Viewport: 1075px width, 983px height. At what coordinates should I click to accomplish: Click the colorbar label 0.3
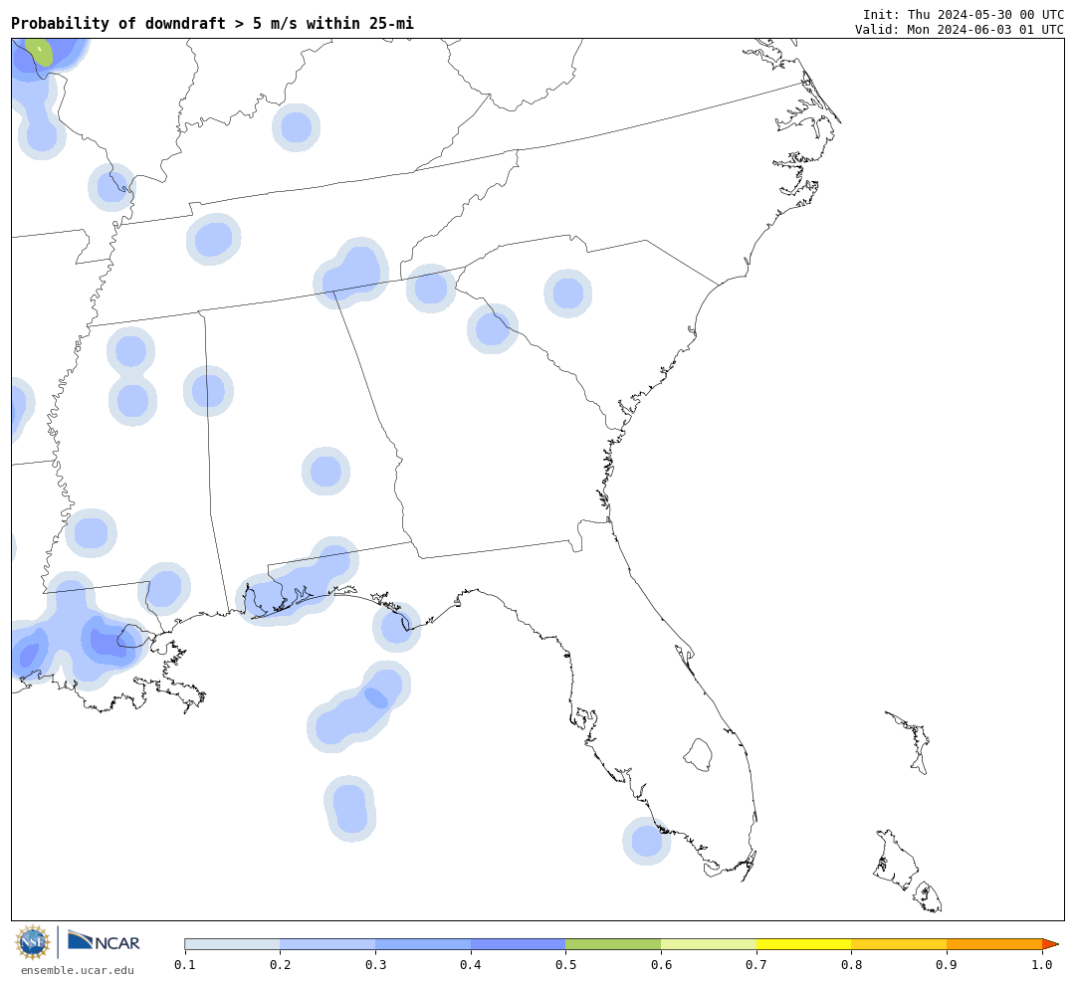(375, 965)
